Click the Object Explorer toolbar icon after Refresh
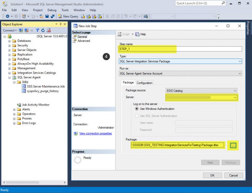 [49, 30]
